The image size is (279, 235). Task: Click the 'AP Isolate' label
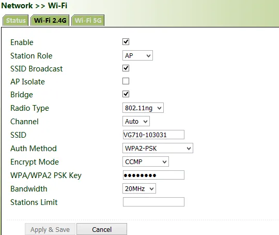27,82
